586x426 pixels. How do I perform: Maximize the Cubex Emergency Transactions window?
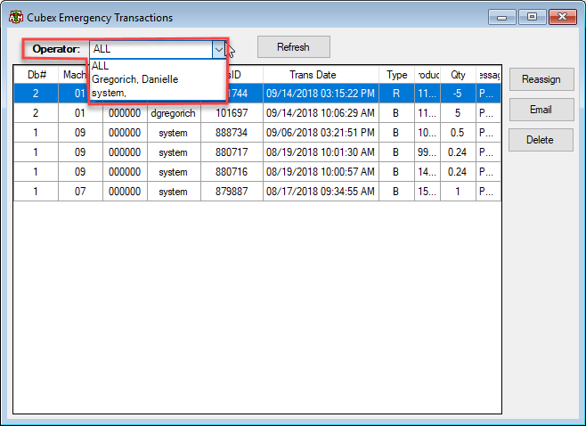pos(533,17)
